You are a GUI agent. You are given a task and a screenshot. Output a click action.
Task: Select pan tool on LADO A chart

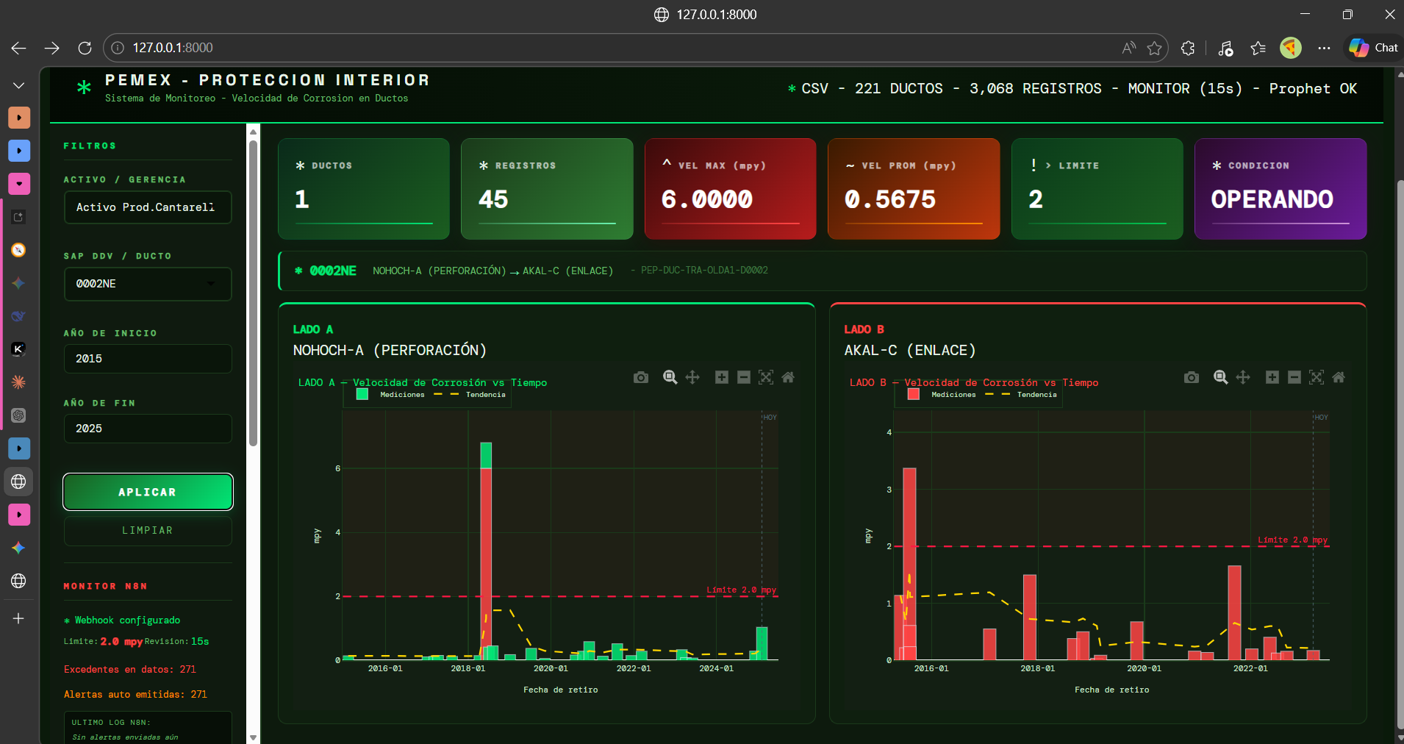[692, 377]
